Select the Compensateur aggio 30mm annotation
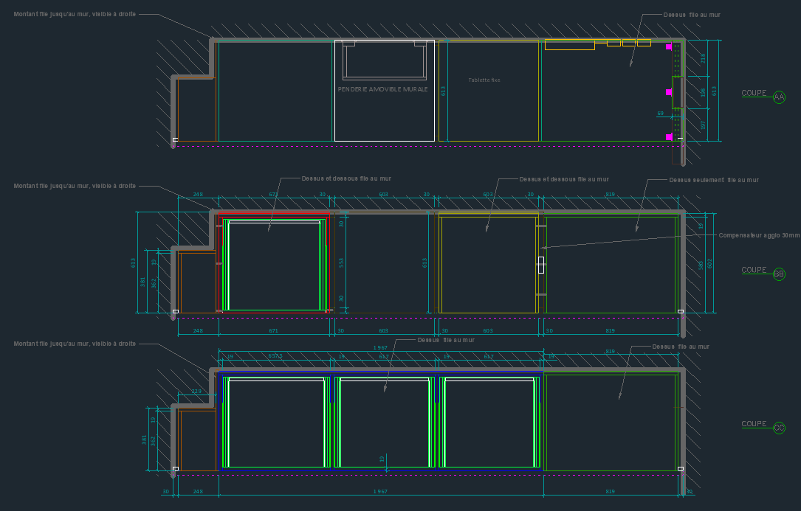The width and height of the screenshot is (801, 511). [x=759, y=235]
